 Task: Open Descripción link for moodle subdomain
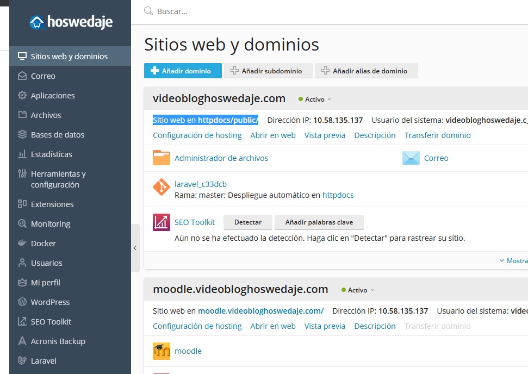pos(375,326)
